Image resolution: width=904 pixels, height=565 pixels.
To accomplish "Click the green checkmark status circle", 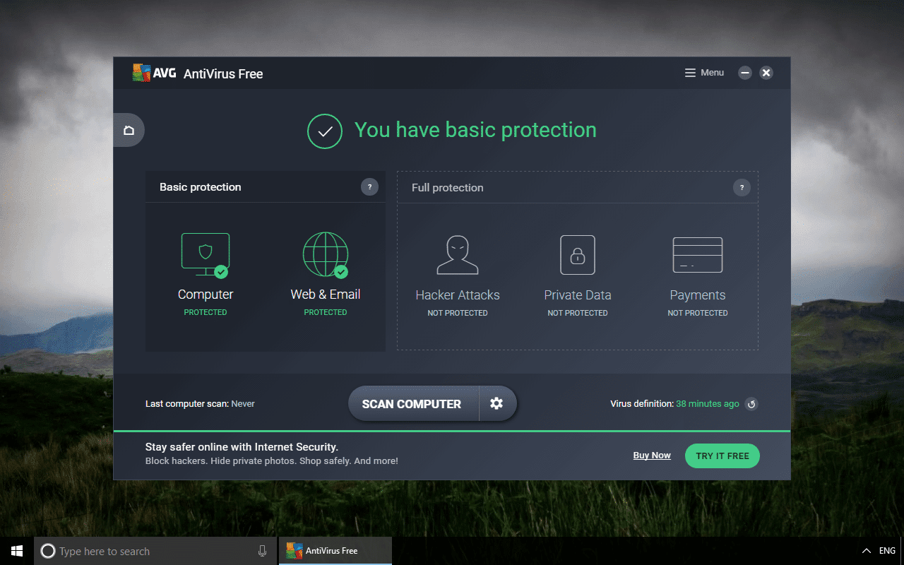I will pyautogui.click(x=325, y=131).
